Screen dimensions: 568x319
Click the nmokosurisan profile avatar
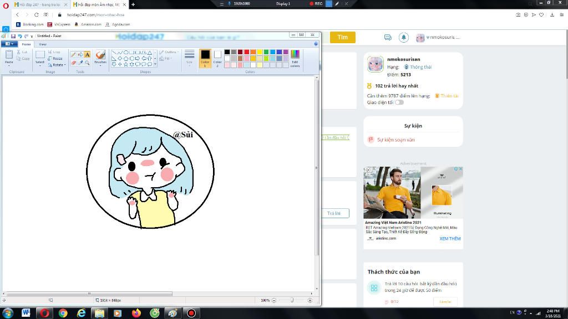click(375, 64)
